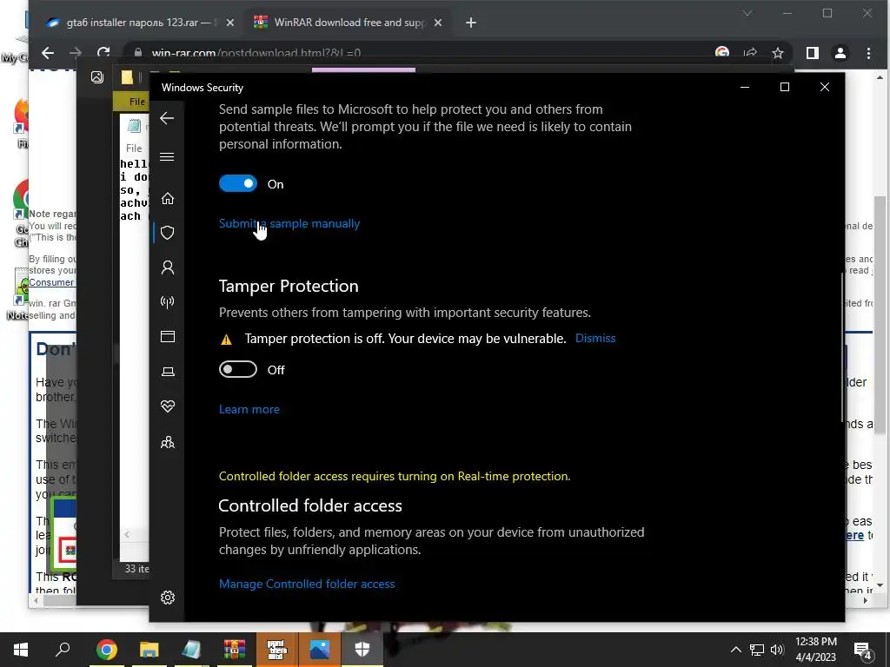Toggle Chrome side panel icon
Viewport: 890px width, 667px height.
pyautogui.click(x=813, y=53)
